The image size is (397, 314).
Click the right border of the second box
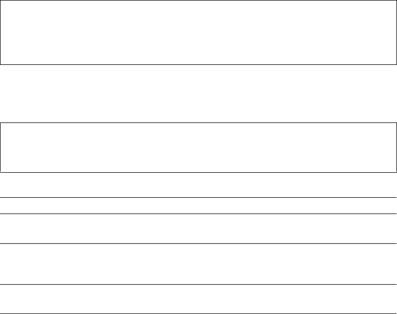(396, 147)
